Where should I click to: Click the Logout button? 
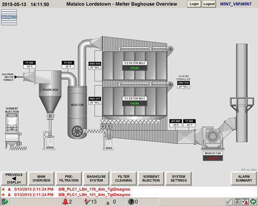(209, 4)
